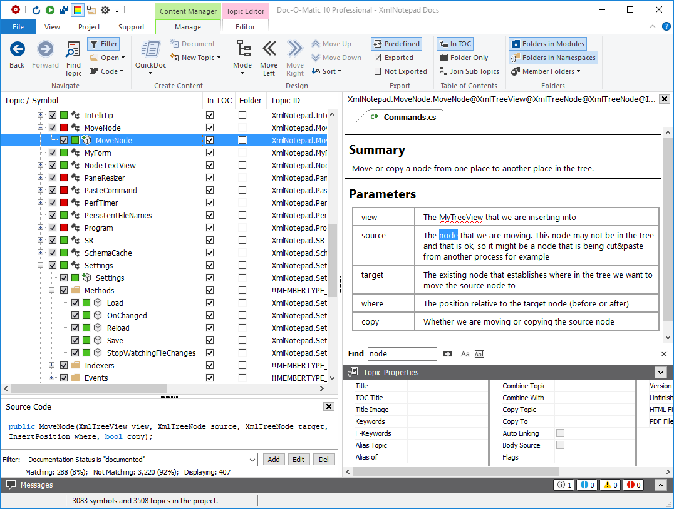Click the Find text input field
674x509 pixels.
[x=402, y=354]
